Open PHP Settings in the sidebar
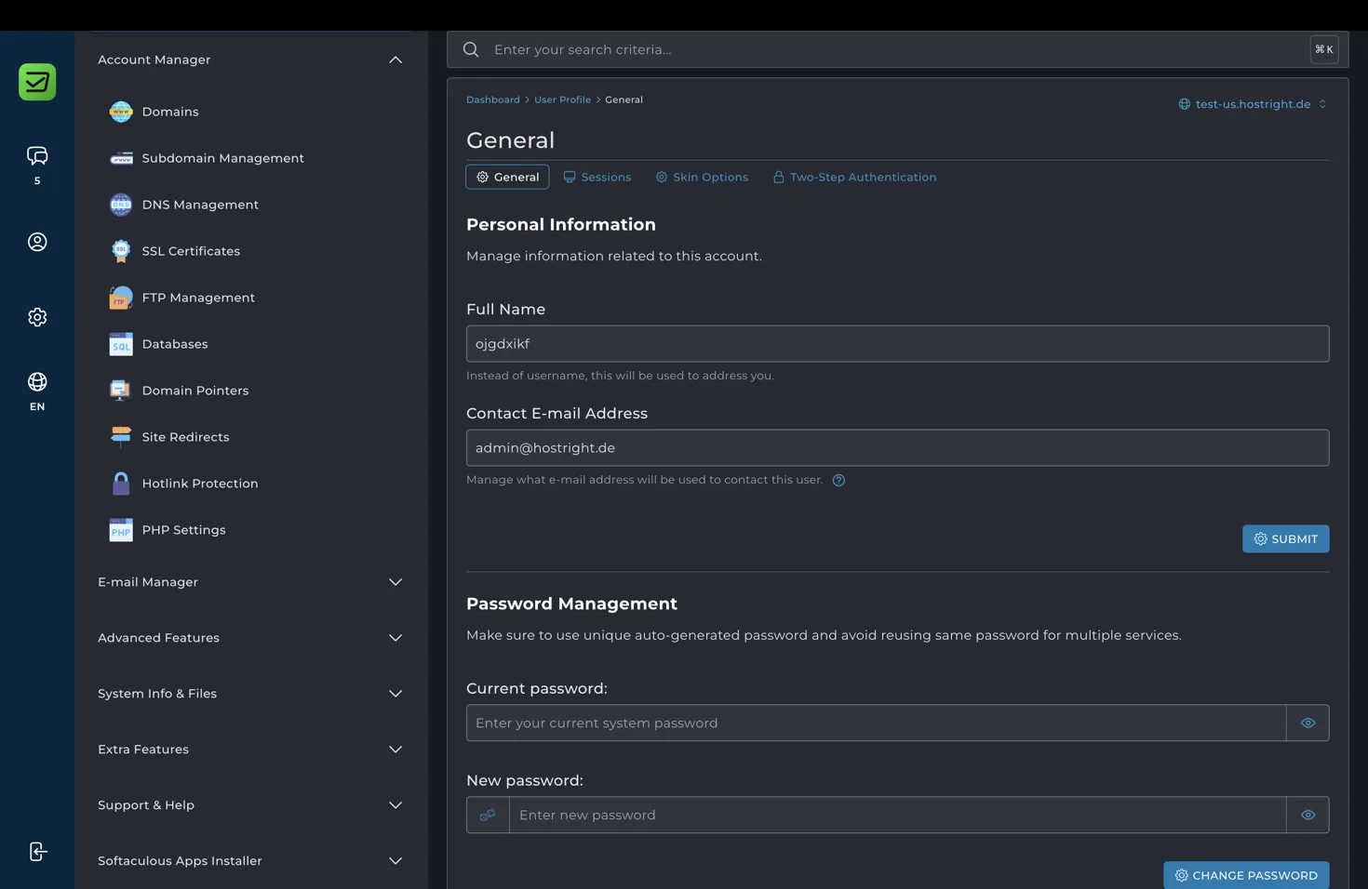1368x889 pixels. [x=183, y=530]
